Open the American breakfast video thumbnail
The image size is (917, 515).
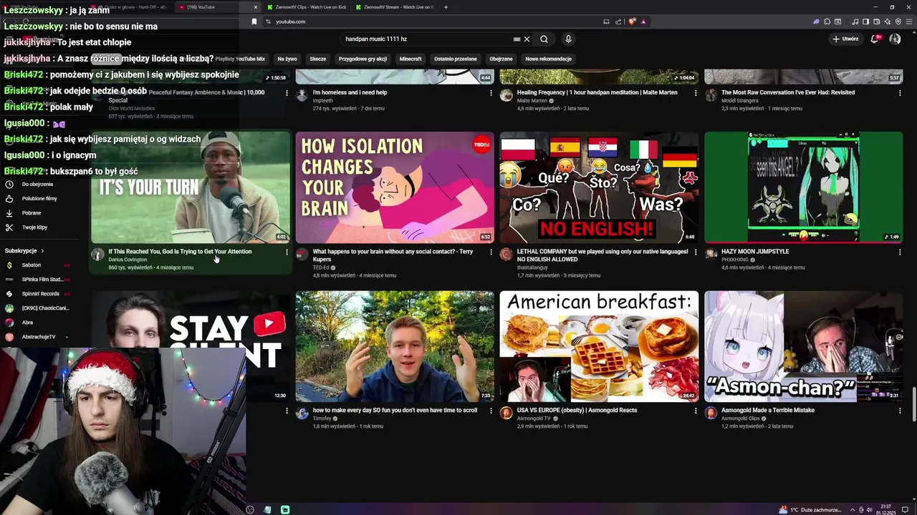pyautogui.click(x=599, y=346)
